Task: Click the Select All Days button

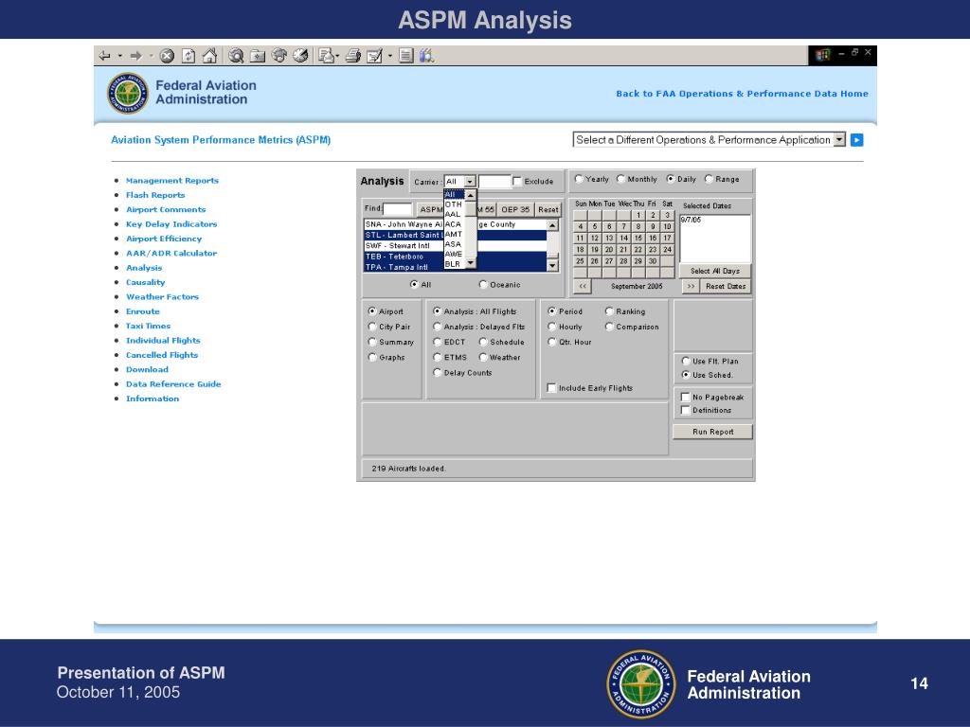Action: pos(714,271)
